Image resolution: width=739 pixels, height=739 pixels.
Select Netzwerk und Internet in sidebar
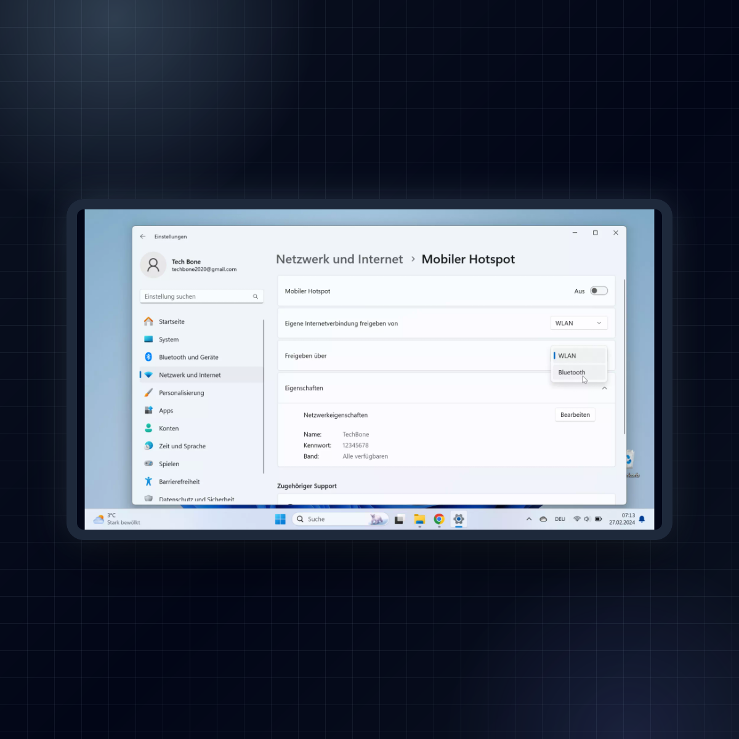[x=201, y=375]
